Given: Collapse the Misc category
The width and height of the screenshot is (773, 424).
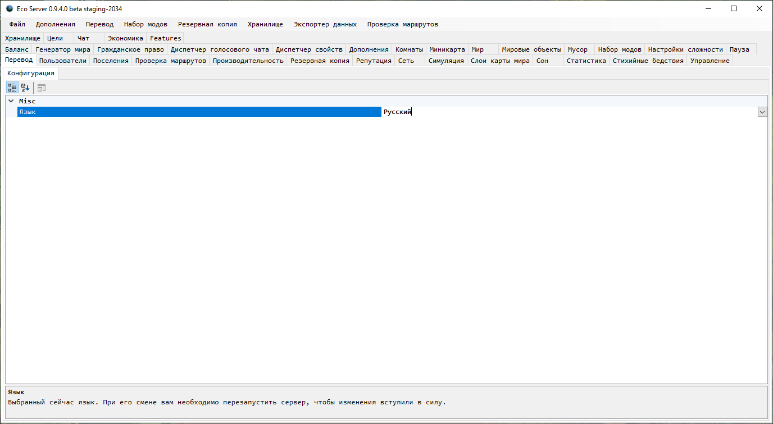Looking at the screenshot, I should tap(11, 101).
